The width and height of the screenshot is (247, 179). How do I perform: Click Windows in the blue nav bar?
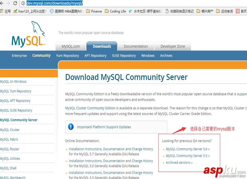(148, 56)
